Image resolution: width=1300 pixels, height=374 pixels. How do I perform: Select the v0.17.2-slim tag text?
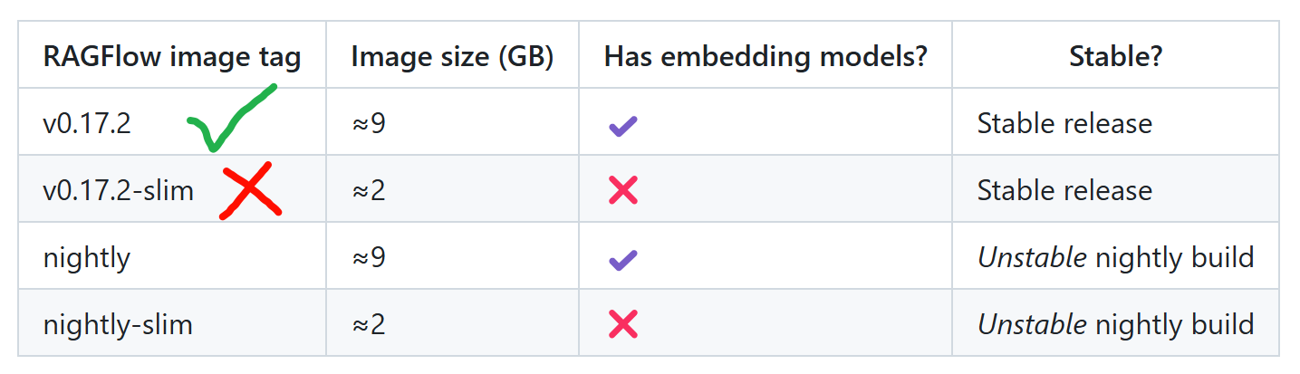tap(119, 190)
